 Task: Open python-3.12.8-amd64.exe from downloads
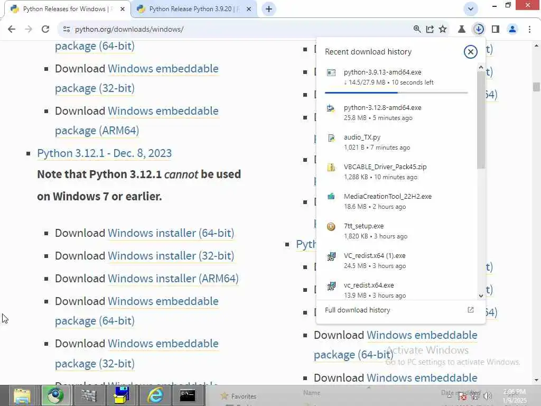point(397,113)
